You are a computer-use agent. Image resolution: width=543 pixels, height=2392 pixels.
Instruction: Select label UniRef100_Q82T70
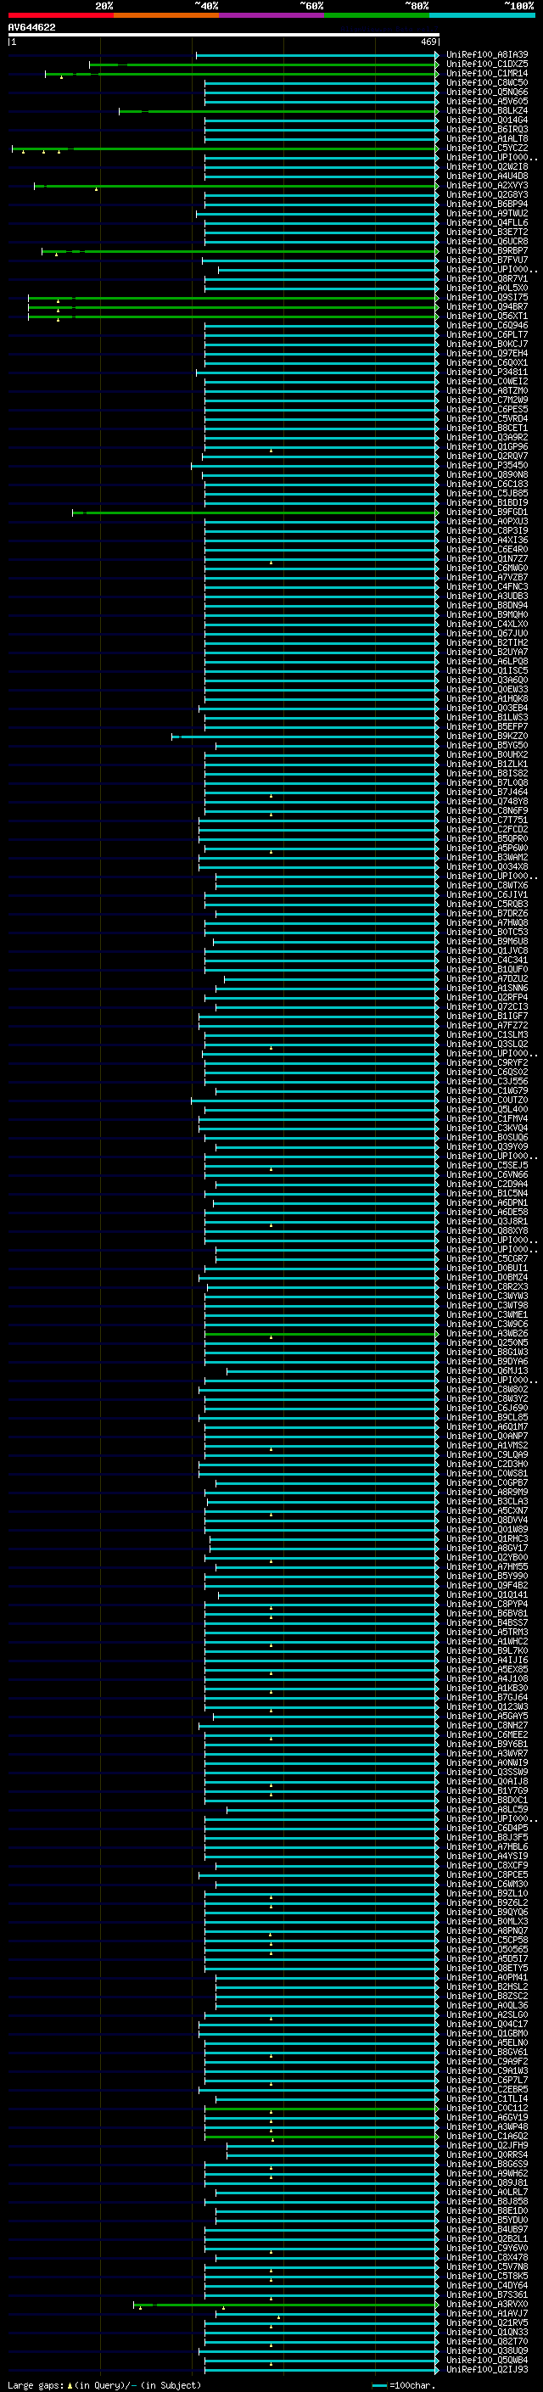point(486,2342)
